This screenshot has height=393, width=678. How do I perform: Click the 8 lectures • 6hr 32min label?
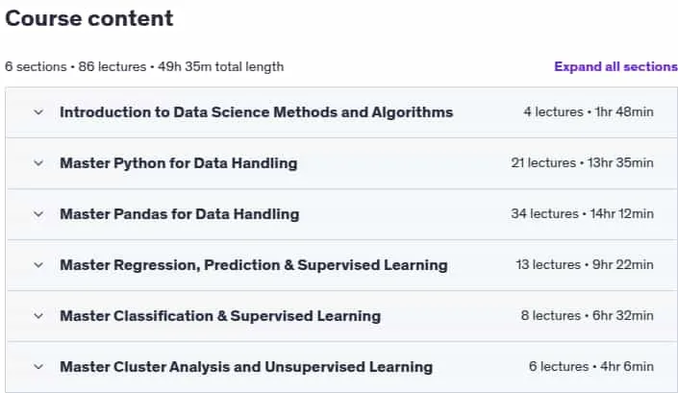588,316
